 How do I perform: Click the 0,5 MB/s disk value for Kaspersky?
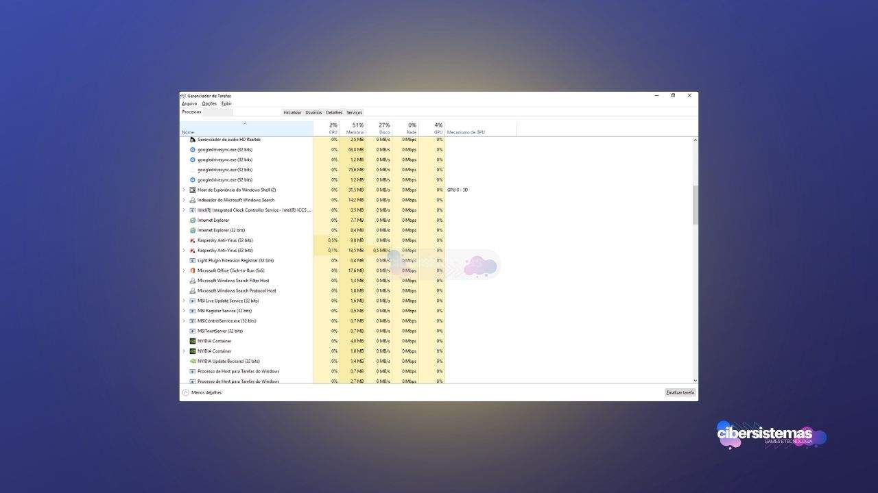coord(381,251)
